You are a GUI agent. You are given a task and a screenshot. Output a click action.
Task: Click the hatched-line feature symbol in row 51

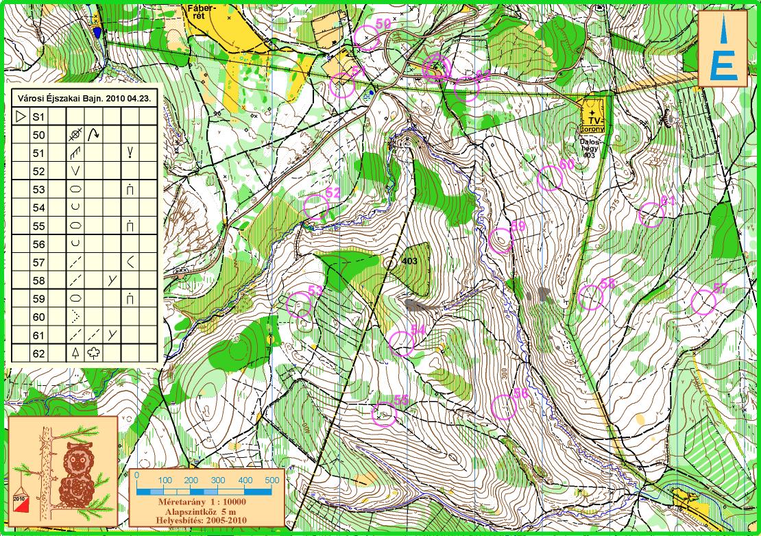75,154
